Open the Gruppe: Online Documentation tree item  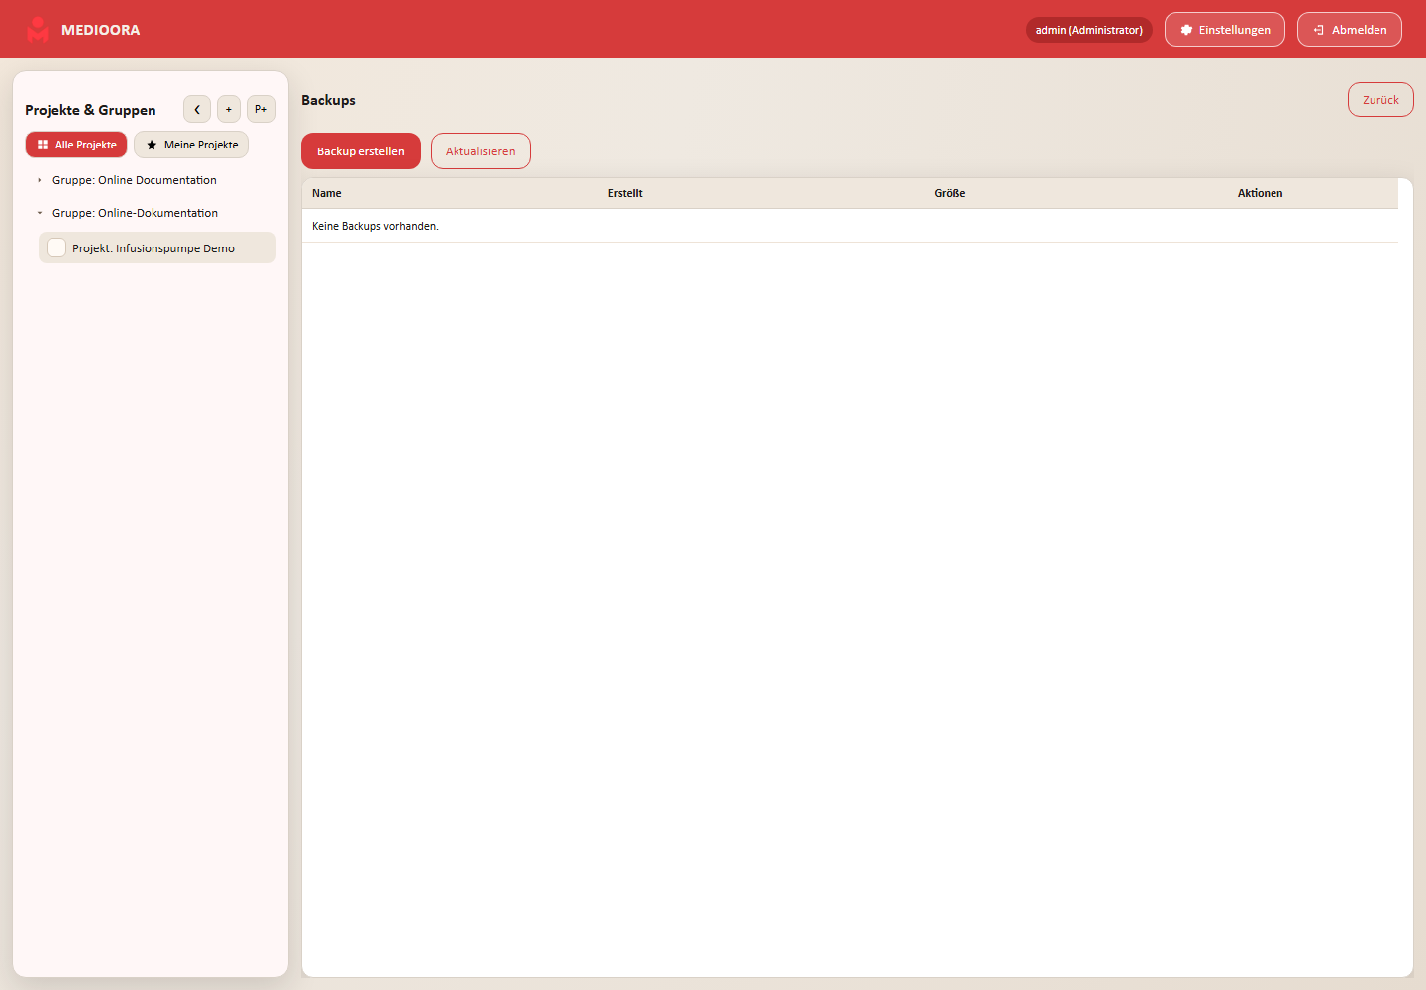click(x=135, y=180)
